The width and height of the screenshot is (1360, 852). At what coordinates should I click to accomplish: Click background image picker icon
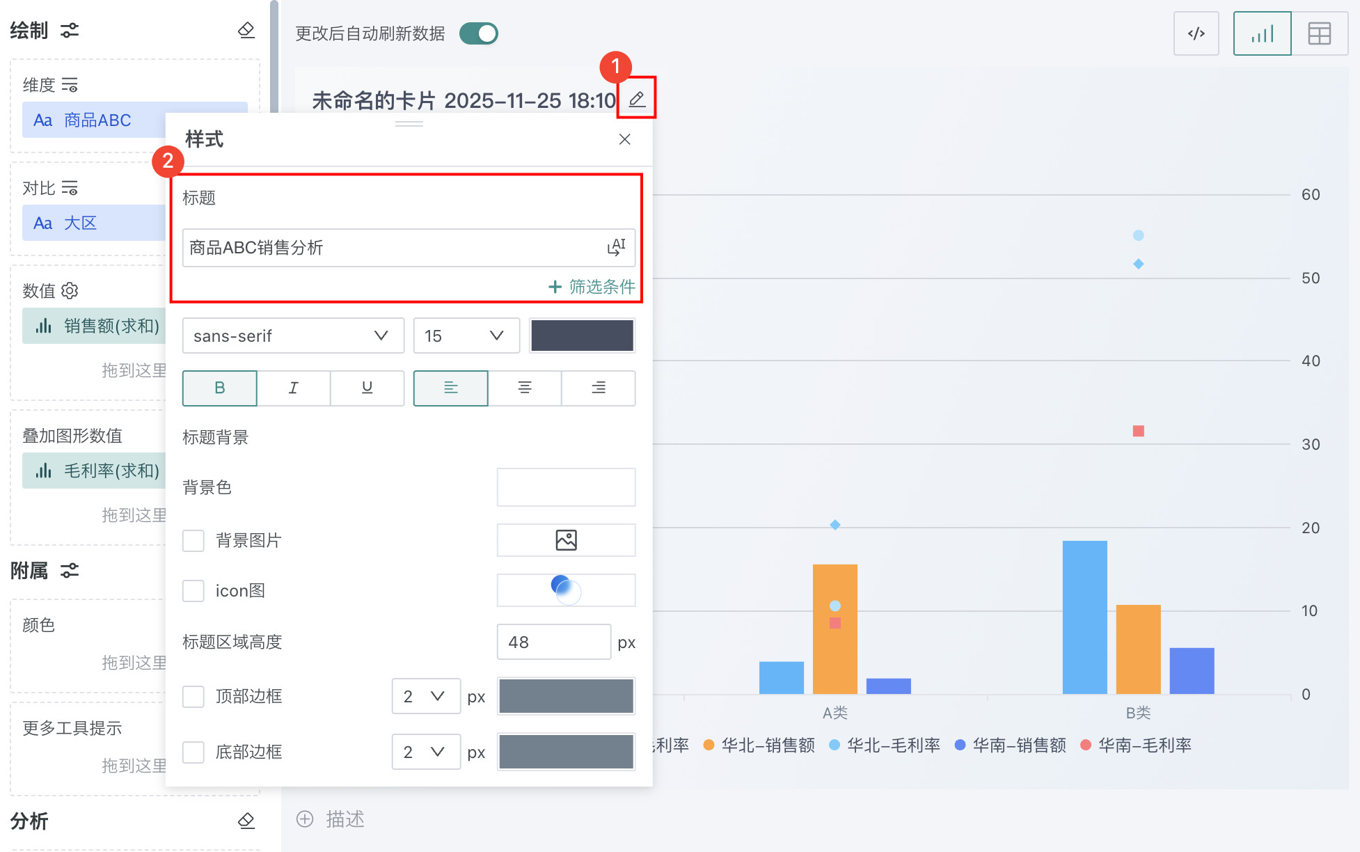point(566,540)
